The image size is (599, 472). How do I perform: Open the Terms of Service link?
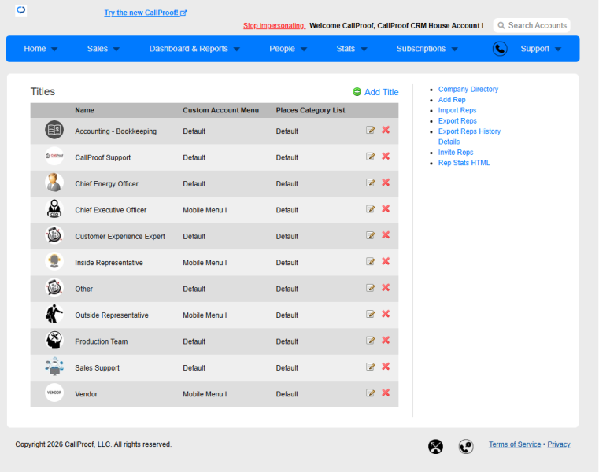coord(515,444)
